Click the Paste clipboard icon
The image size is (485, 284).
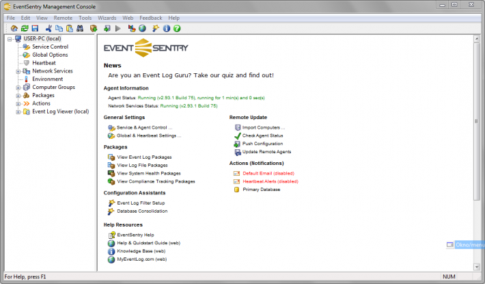(x=70, y=29)
